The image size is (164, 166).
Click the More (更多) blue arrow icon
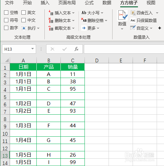click(x=84, y=28)
